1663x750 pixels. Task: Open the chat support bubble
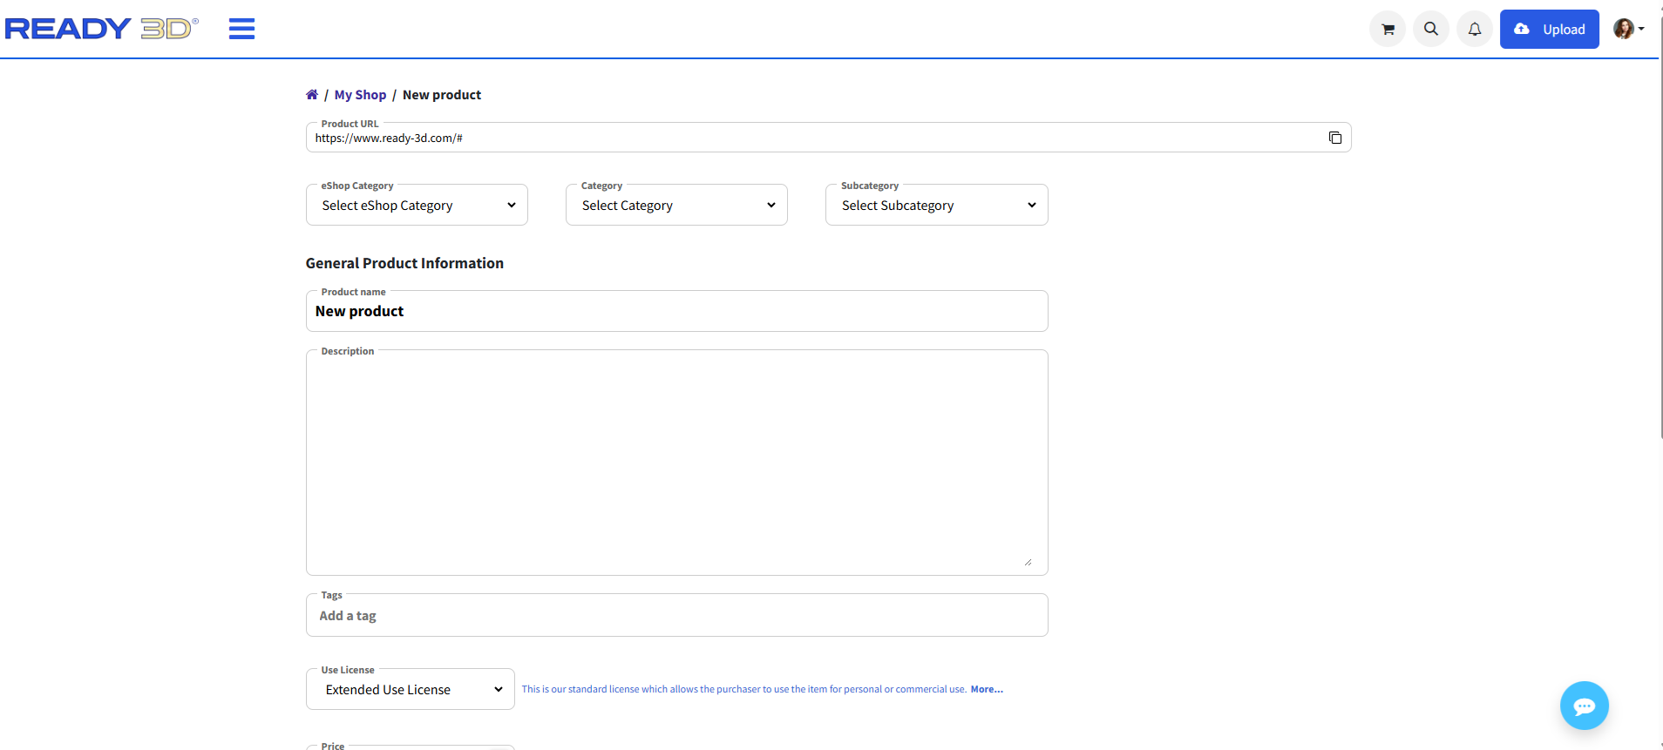pyautogui.click(x=1584, y=706)
